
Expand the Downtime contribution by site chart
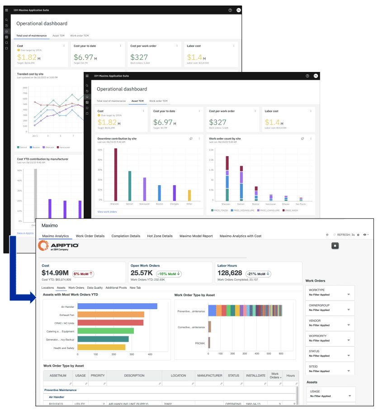click(x=190, y=139)
